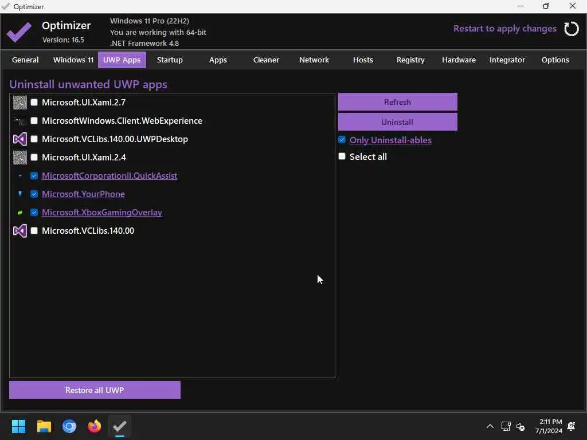The width and height of the screenshot is (587, 440).
Task: Switch to the Cleaner tab
Action: [x=266, y=60]
